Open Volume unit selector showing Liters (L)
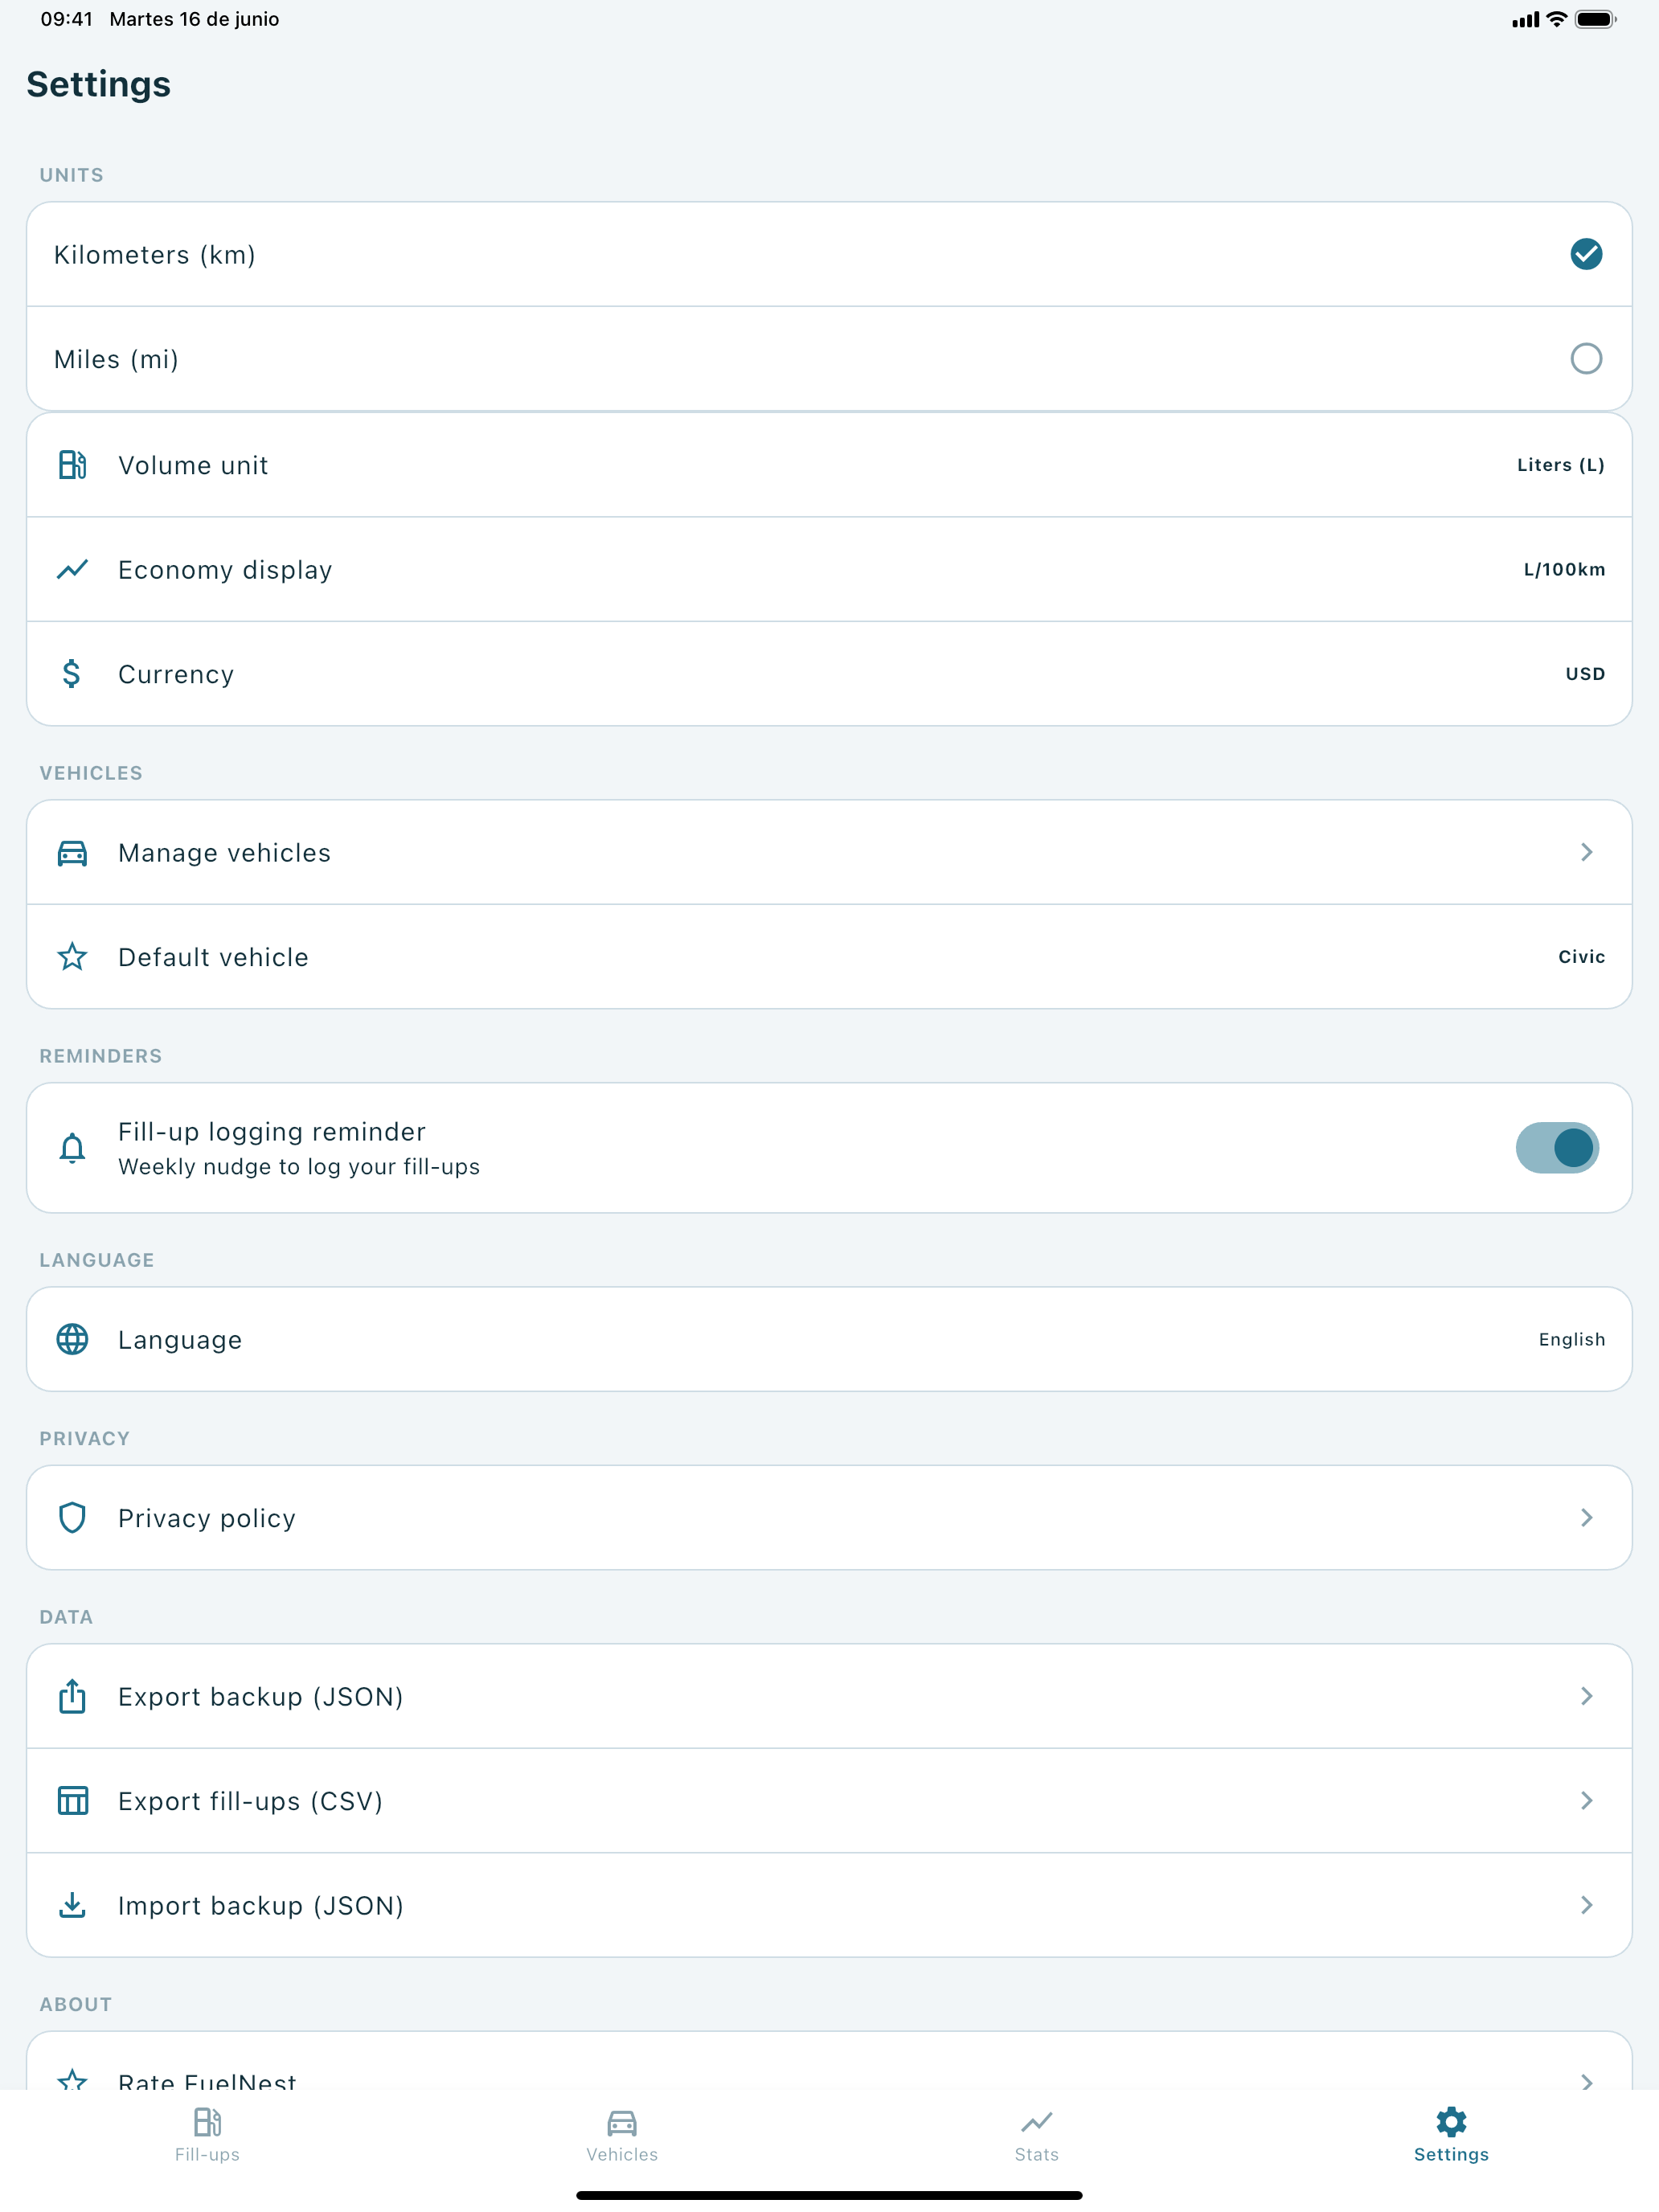 click(x=1560, y=465)
